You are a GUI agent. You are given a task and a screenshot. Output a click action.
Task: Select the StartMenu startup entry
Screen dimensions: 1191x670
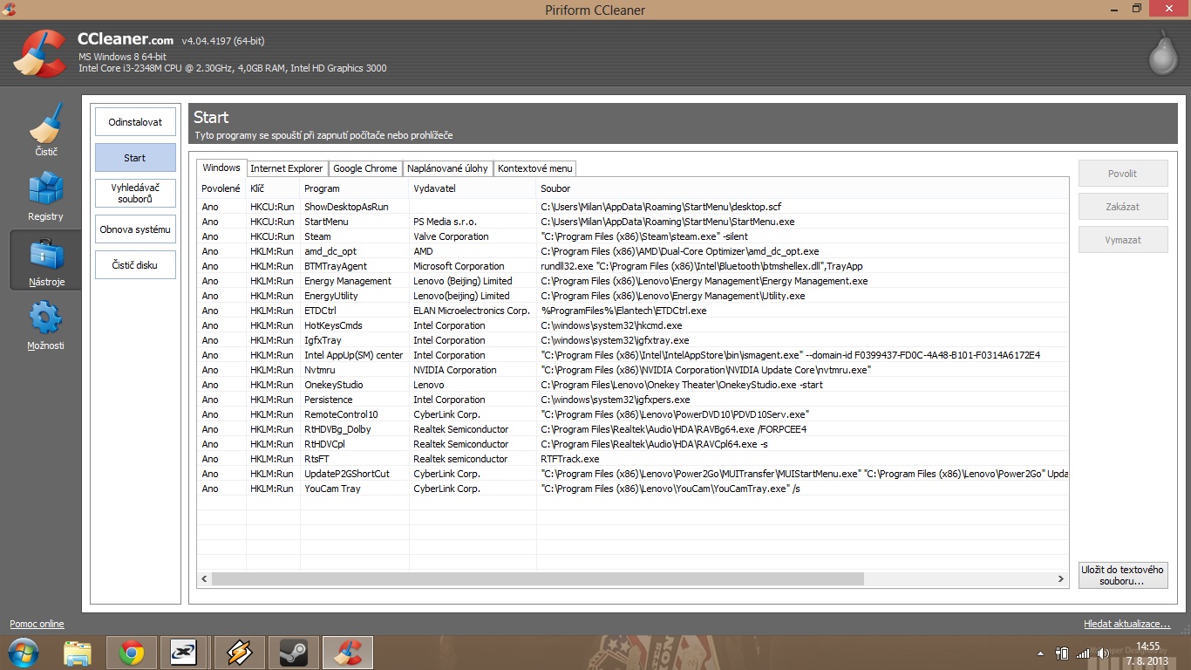632,222
